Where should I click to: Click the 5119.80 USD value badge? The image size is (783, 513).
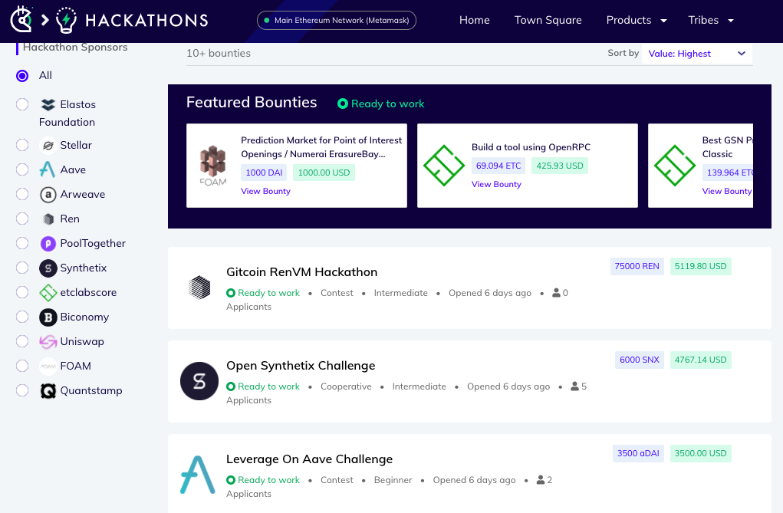point(701,266)
